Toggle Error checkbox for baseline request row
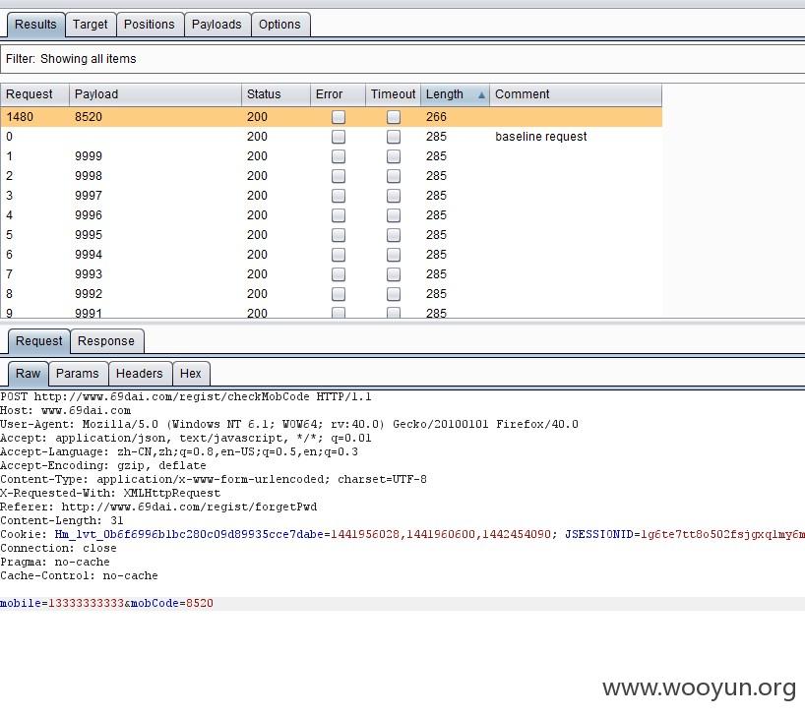Screen dimensions: 805x716 pos(339,137)
